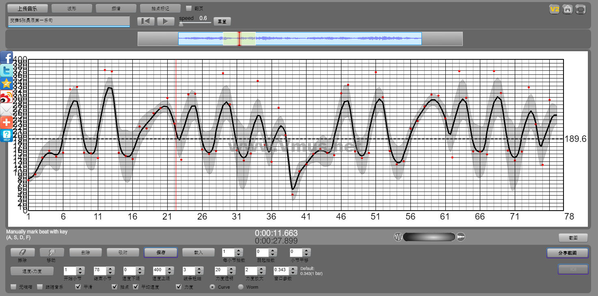Increase 小节平移 stepper value
The height and width of the screenshot is (296, 598).
307,250
